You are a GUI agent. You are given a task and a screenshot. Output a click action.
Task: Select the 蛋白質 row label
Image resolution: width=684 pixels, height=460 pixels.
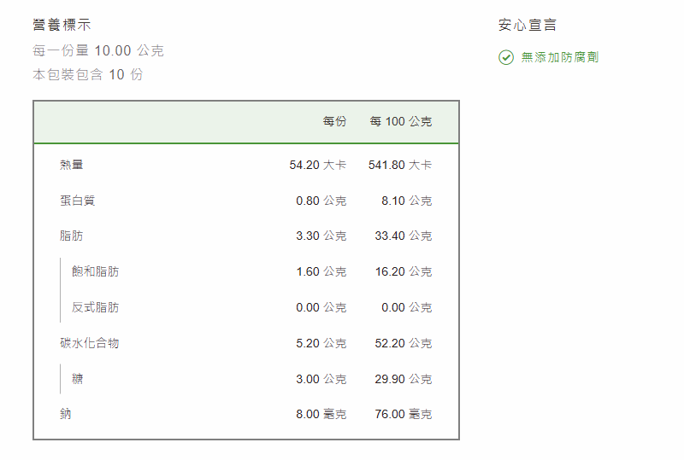(77, 201)
